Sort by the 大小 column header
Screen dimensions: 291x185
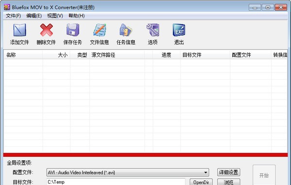pos(56,55)
